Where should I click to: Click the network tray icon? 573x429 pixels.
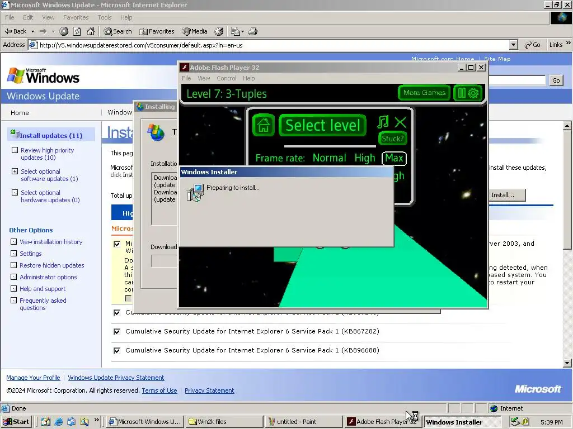515,422
